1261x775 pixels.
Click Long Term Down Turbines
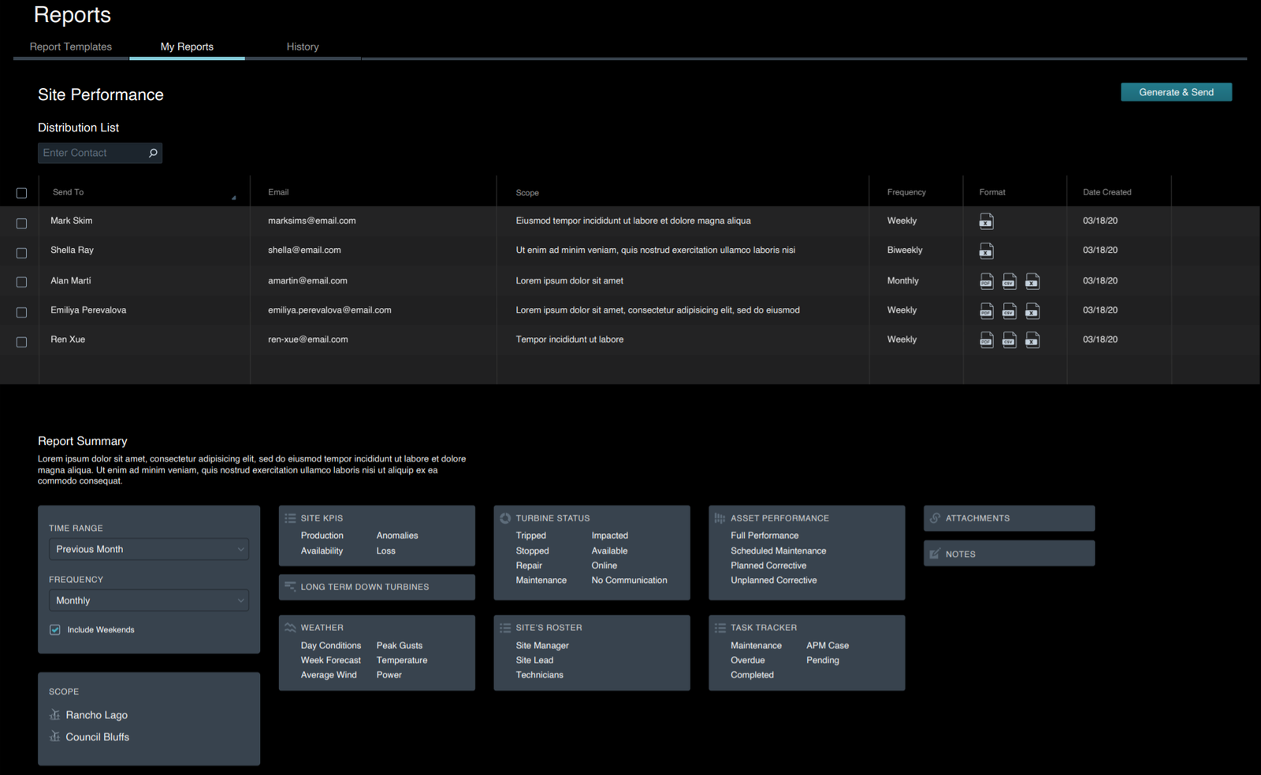click(x=377, y=587)
